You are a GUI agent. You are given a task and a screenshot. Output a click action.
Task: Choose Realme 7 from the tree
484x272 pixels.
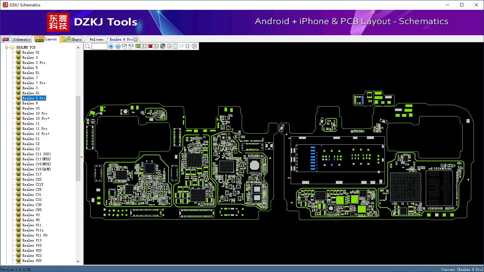click(x=30, y=78)
